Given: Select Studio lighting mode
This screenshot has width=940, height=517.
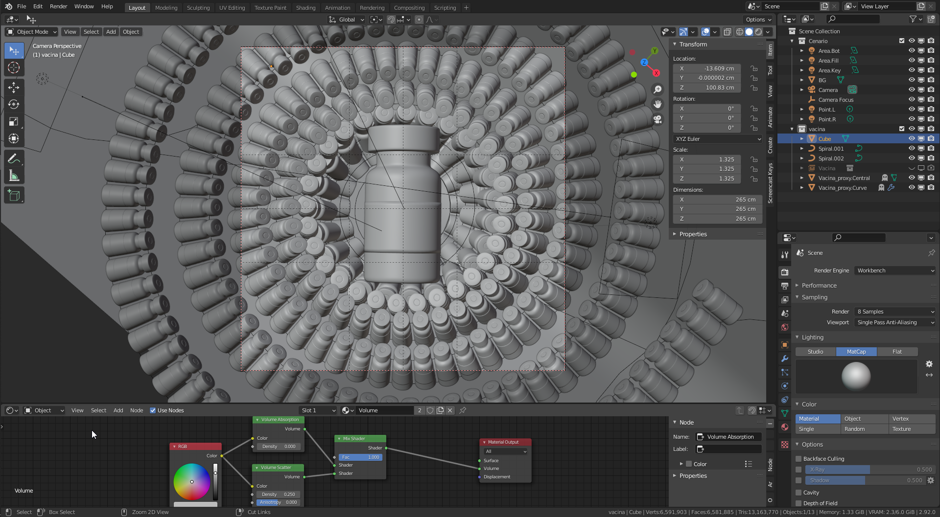Looking at the screenshot, I should pos(815,352).
